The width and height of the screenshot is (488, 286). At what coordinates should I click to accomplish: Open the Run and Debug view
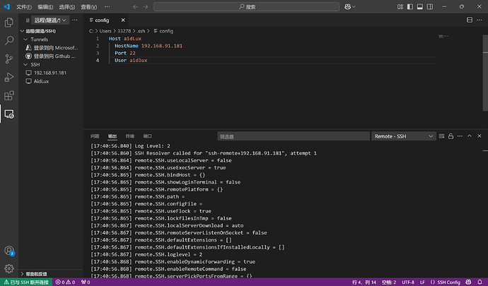pos(9,77)
